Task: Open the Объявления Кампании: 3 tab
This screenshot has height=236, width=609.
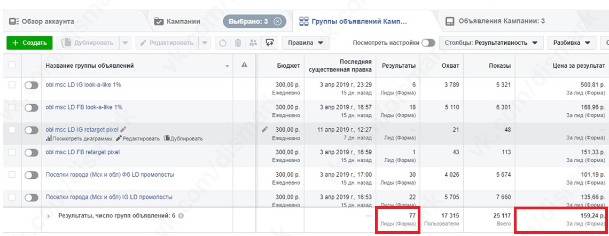Action: tap(495, 22)
